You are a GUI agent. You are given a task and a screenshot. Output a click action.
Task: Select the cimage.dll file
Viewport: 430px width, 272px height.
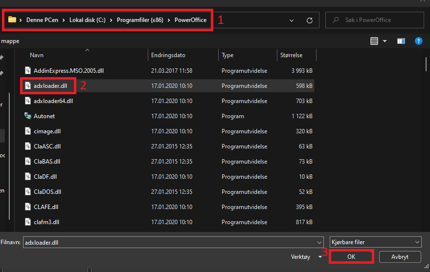[47, 131]
